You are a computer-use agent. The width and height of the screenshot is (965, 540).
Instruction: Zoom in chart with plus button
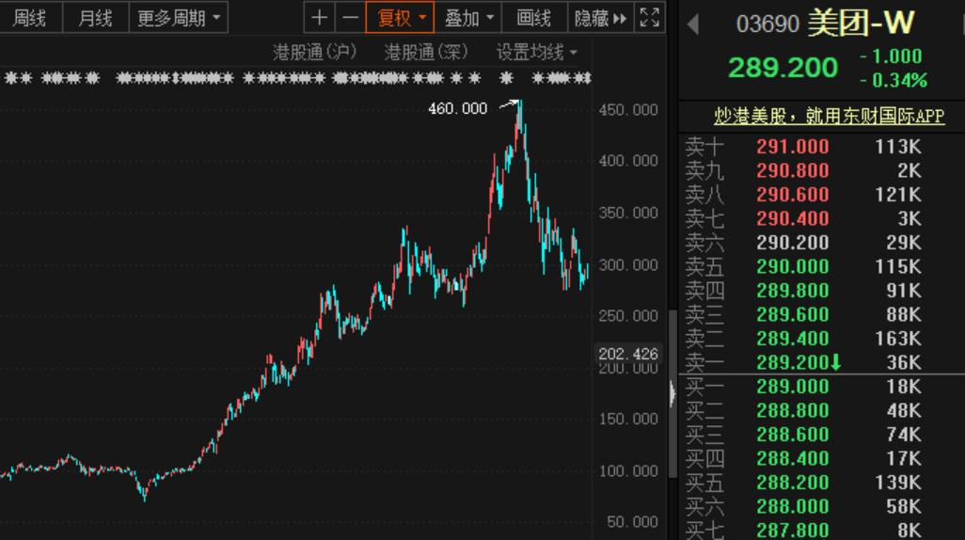coord(319,17)
